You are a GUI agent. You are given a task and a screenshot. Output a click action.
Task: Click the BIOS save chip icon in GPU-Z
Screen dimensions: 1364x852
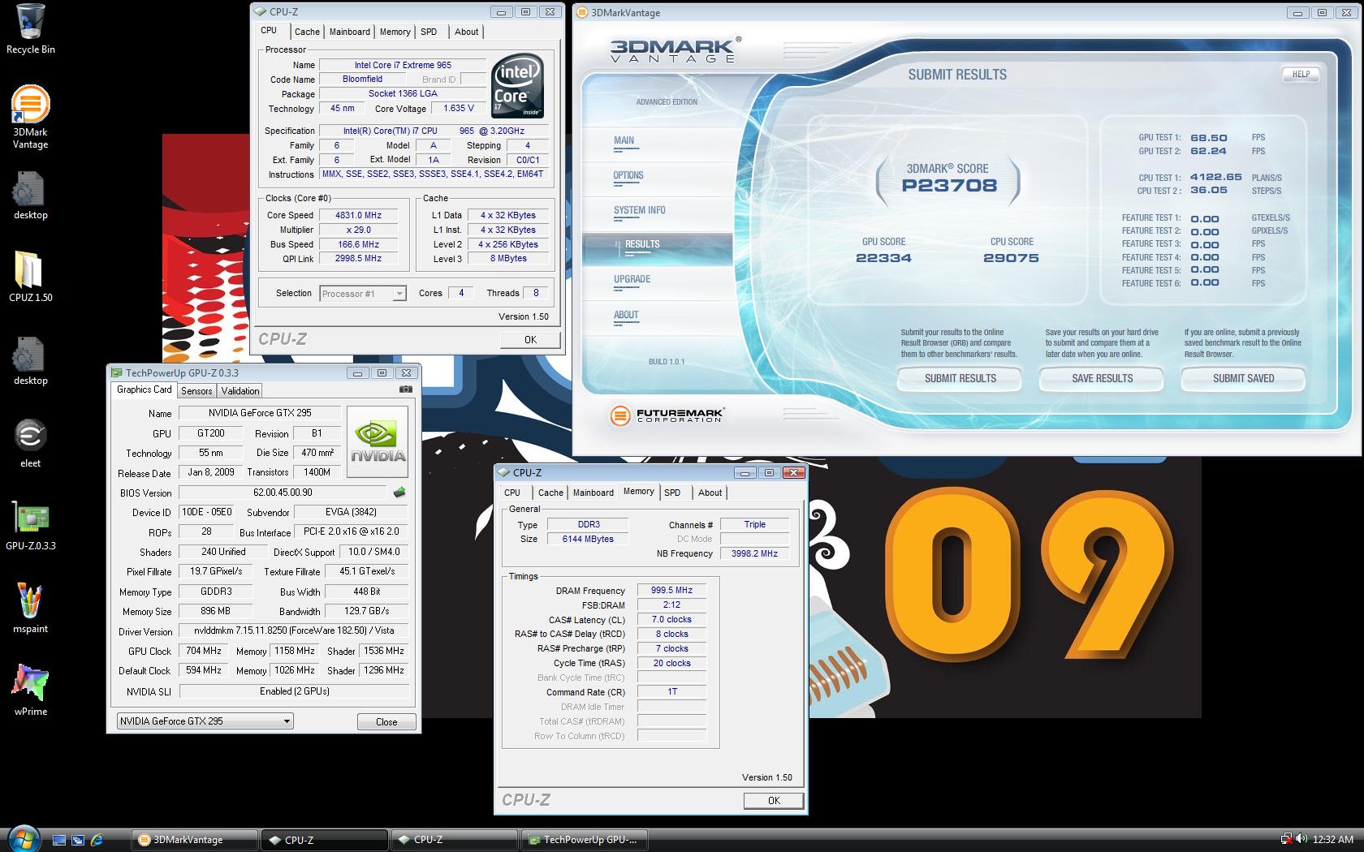(x=399, y=492)
